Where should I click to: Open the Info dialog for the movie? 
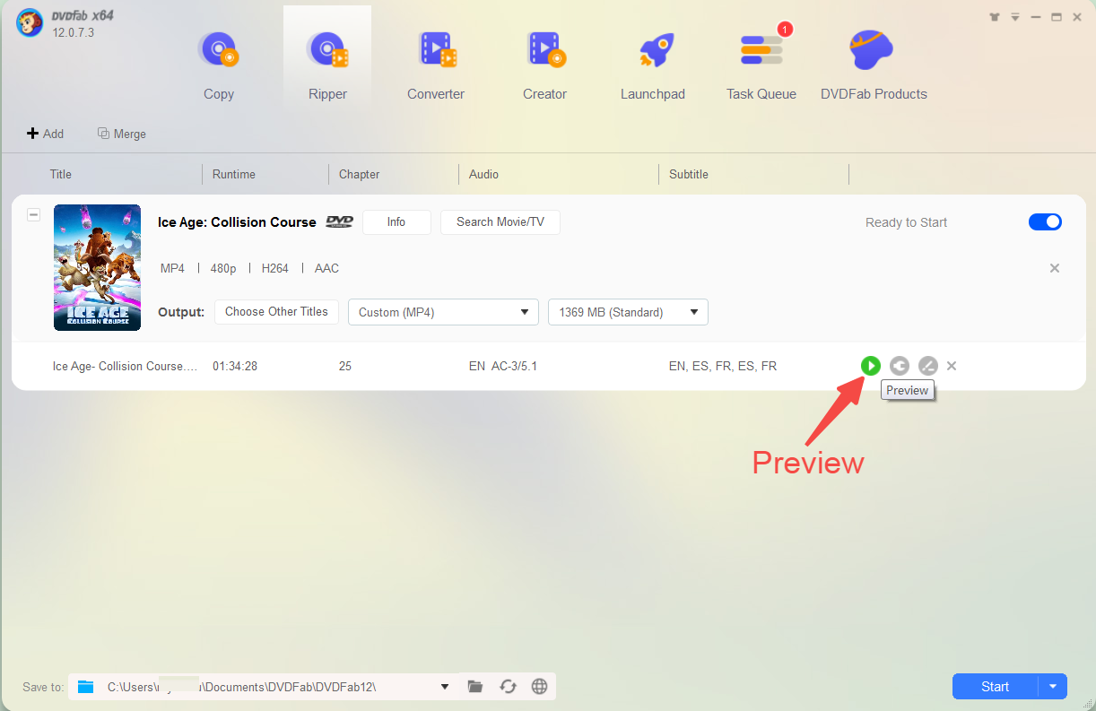tap(396, 222)
